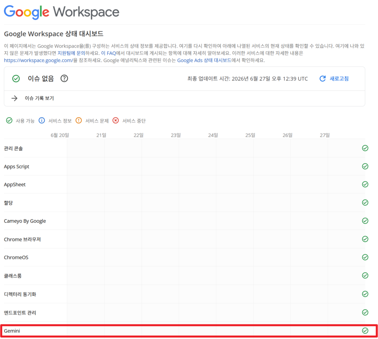Click the 서비스 중단 red X icon
378x339 pixels.
[116, 120]
